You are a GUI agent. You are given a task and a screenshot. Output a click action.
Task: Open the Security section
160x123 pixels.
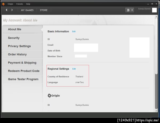[x=23, y=38]
